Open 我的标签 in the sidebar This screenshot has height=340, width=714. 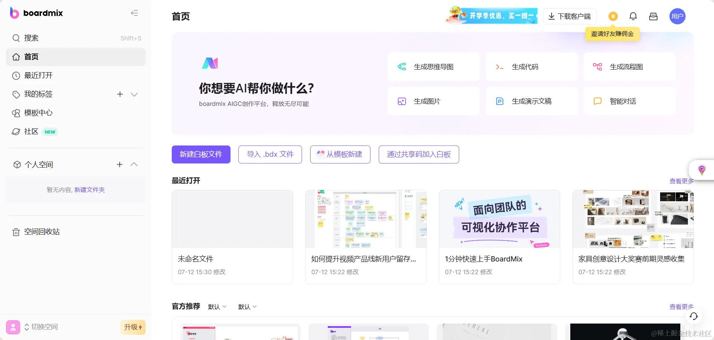coord(39,94)
